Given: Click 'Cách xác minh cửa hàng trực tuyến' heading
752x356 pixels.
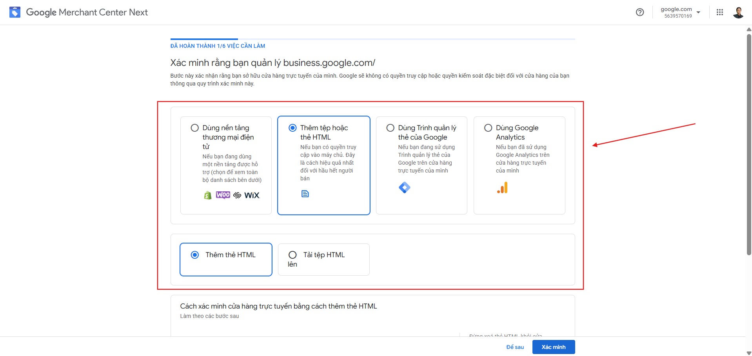Looking at the screenshot, I should [278, 306].
